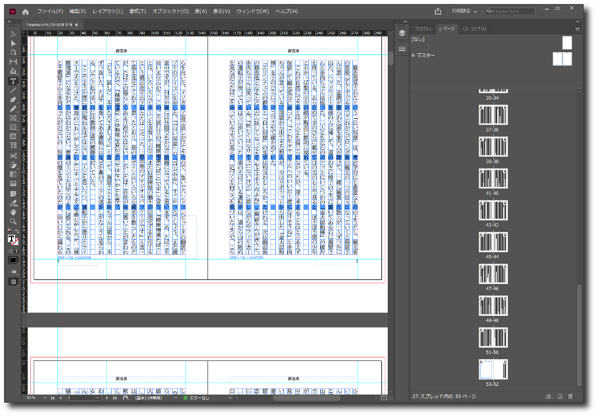Select the Type (T) tool
Image resolution: width=597 pixels, height=416 pixels.
point(13,81)
